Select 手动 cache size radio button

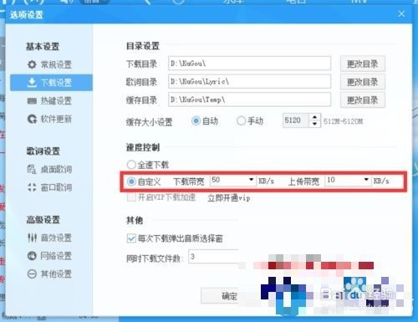(x=241, y=121)
